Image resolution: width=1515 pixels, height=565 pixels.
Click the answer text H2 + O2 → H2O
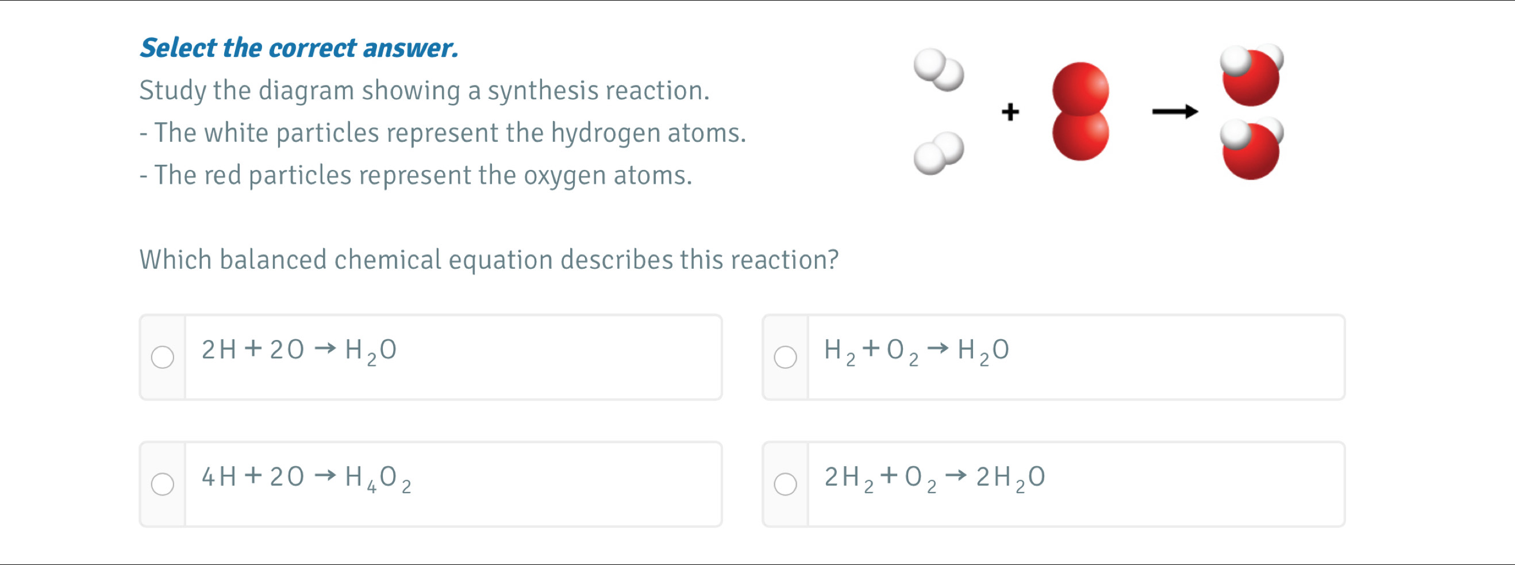(x=916, y=351)
